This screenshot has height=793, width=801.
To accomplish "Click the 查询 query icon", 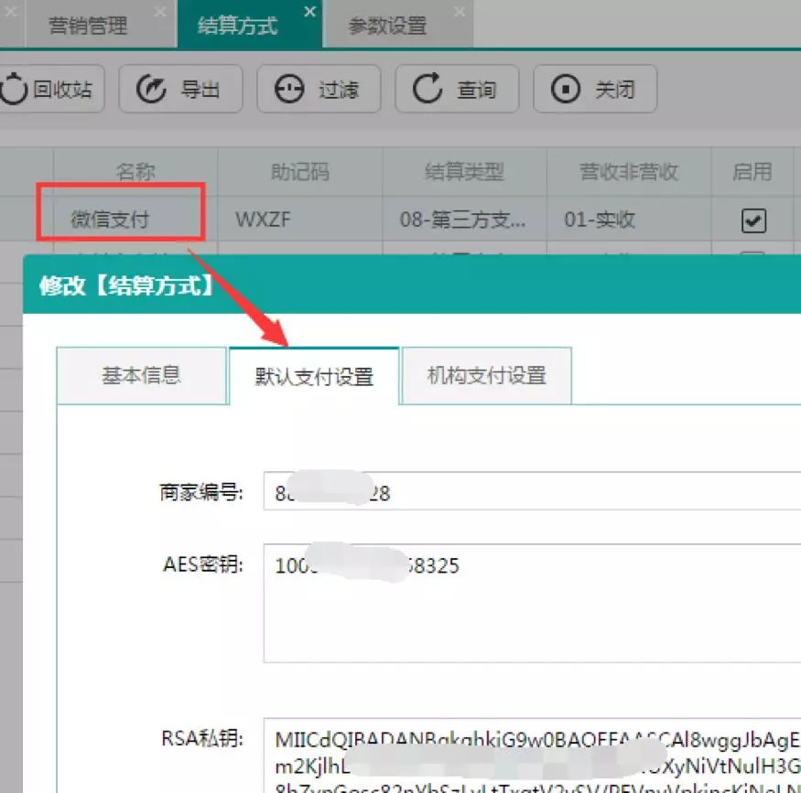I will pos(457,89).
